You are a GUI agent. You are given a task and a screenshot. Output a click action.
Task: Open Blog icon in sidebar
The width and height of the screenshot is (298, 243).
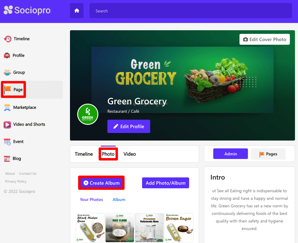pyautogui.click(x=7, y=159)
